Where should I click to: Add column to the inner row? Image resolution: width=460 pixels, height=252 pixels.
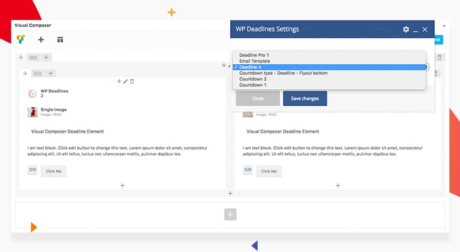pyautogui.click(x=50, y=73)
